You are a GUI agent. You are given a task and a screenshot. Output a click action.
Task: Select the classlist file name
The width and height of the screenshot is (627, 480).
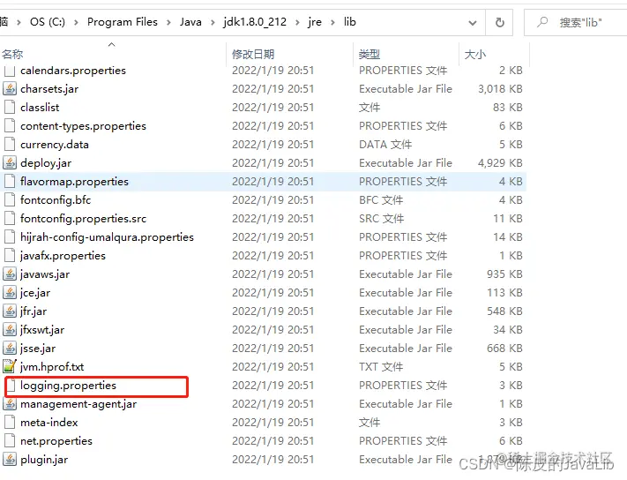tap(40, 107)
